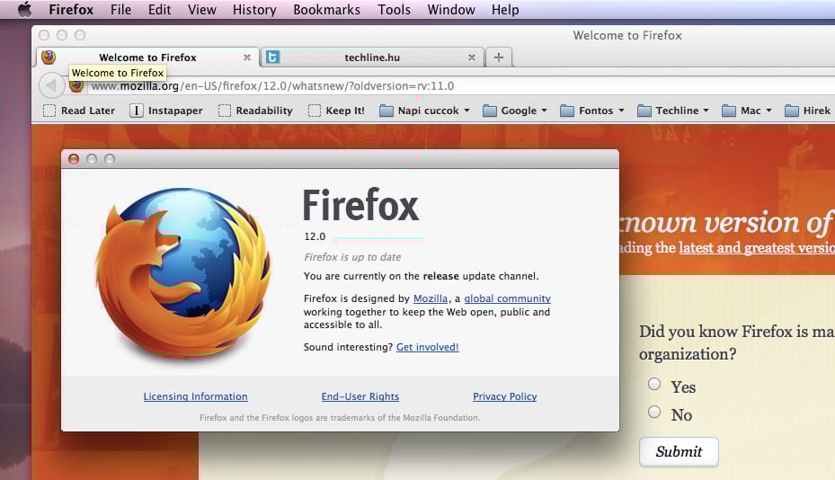The image size is (835, 480).
Task: Expand the Napi cuccok bookmarks folder
Action: 424,111
